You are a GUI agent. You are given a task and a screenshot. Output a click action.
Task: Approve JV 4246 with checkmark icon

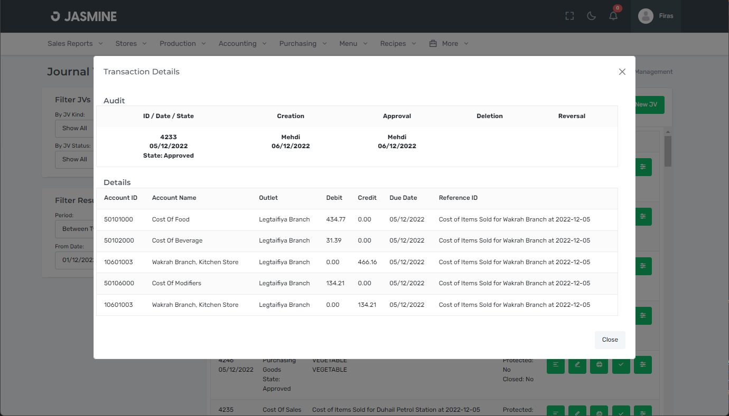621,364
